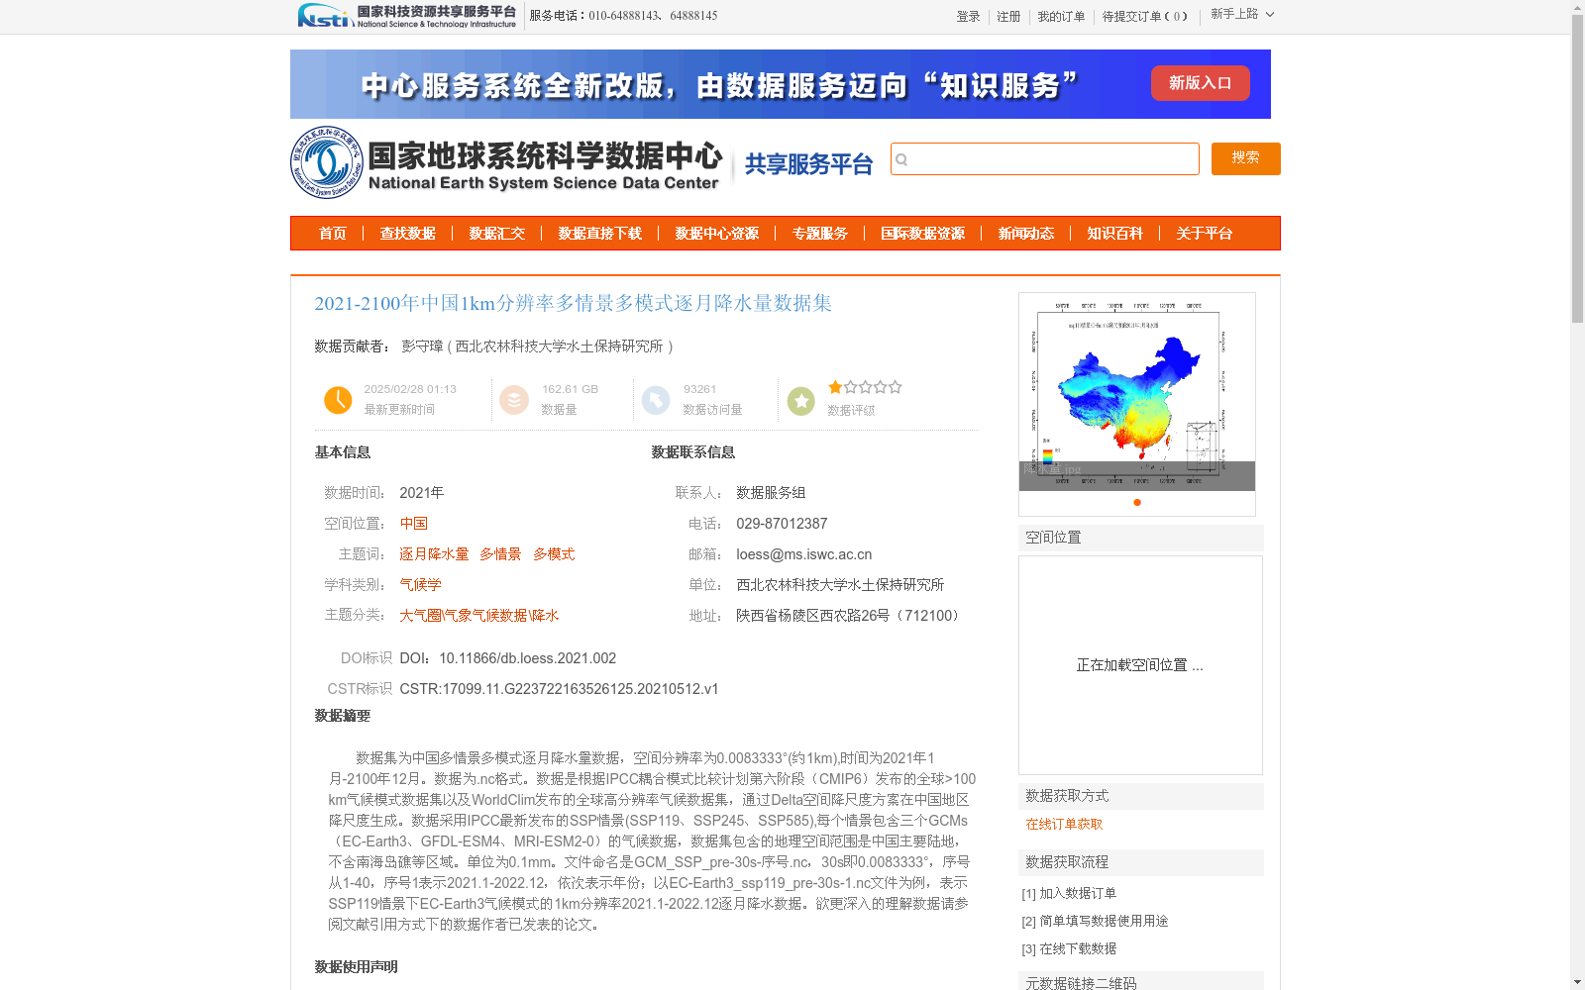Click the 逐月降水量 keyword link

click(x=434, y=554)
